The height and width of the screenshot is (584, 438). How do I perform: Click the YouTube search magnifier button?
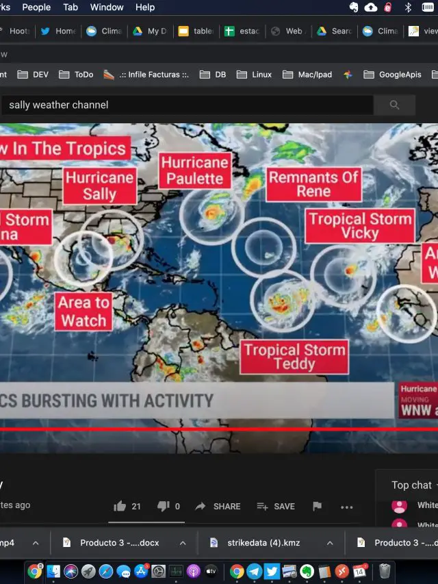394,105
